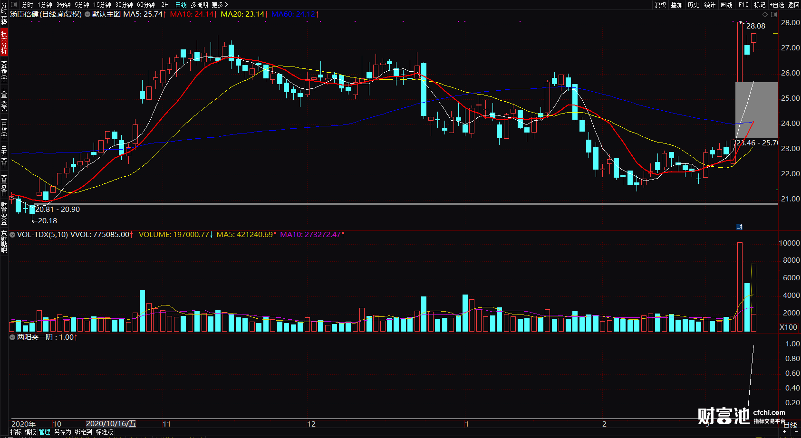This screenshot has height=438, width=801.
Task: Select the 15分钟 period
Action: pos(102,5)
